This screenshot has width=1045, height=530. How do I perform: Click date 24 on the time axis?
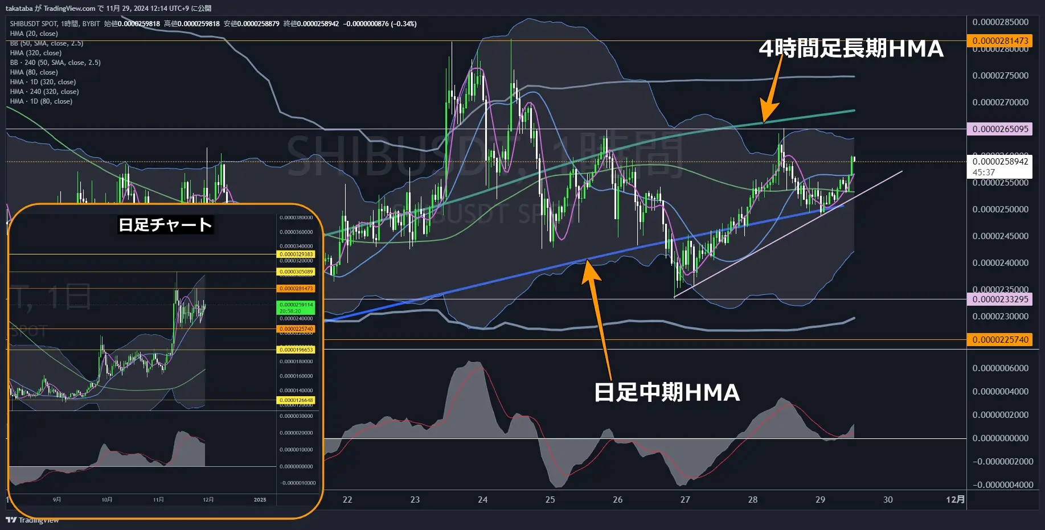[x=483, y=500]
